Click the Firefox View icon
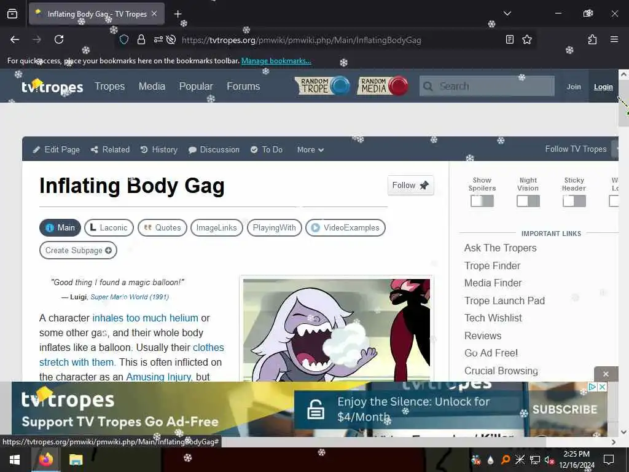The width and height of the screenshot is (629, 472). [12, 14]
